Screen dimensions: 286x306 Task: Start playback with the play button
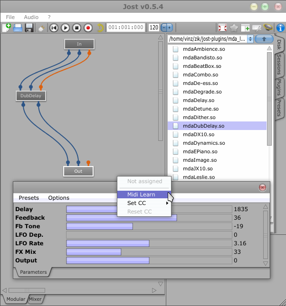pyautogui.click(x=65, y=28)
